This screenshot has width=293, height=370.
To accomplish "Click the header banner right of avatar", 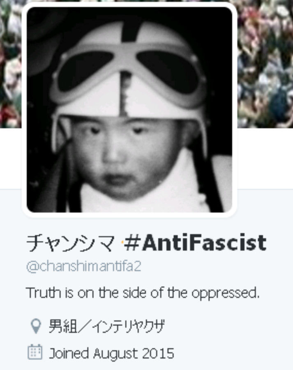I will 265,64.
